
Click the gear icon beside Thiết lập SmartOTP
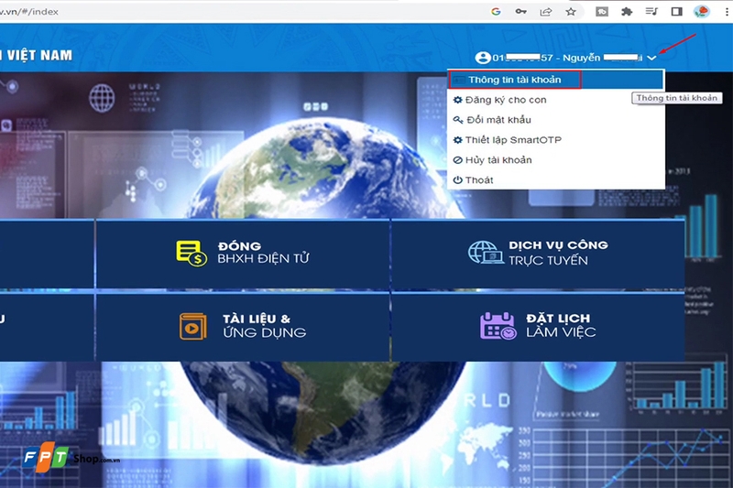(457, 140)
